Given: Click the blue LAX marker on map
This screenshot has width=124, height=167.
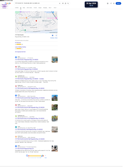Looking at the screenshot, I should tap(53, 12).
